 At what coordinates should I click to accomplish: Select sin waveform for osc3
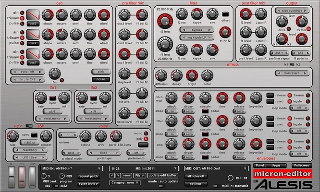[x=22, y=12]
